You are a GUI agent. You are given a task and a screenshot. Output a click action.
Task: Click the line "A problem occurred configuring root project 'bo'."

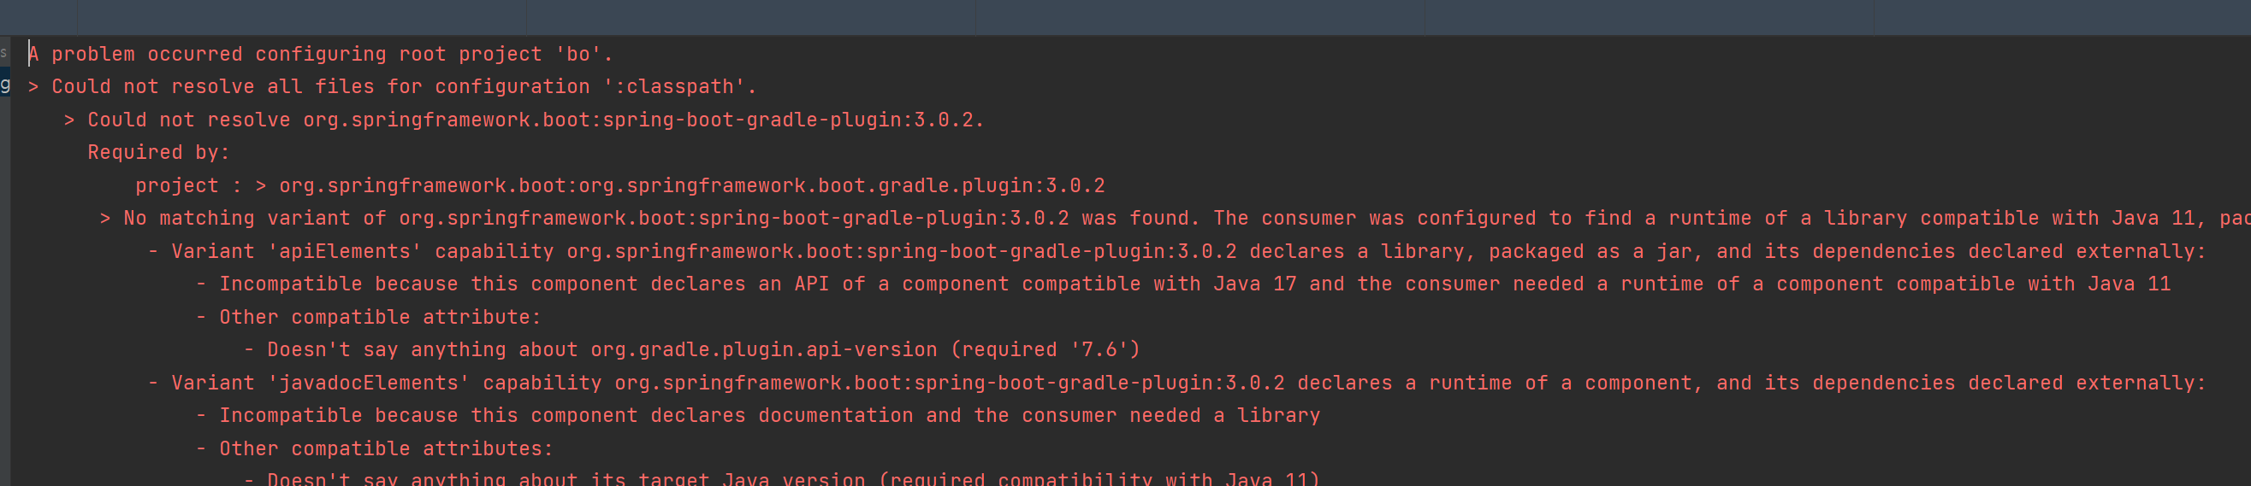point(321,54)
